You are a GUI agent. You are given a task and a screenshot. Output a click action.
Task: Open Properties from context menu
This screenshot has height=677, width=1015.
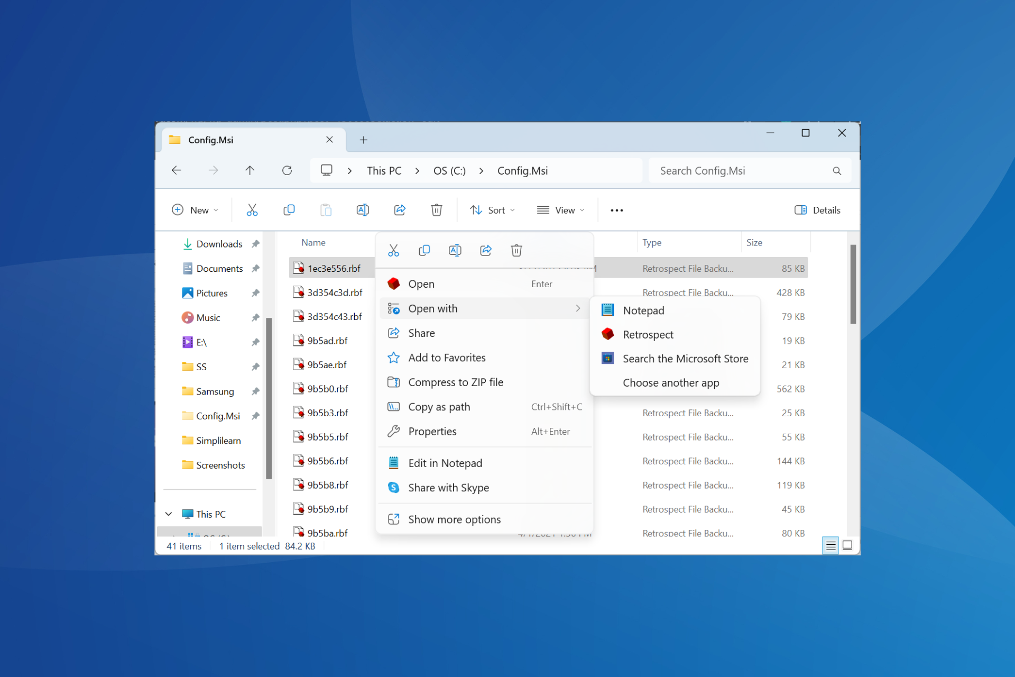(485, 432)
